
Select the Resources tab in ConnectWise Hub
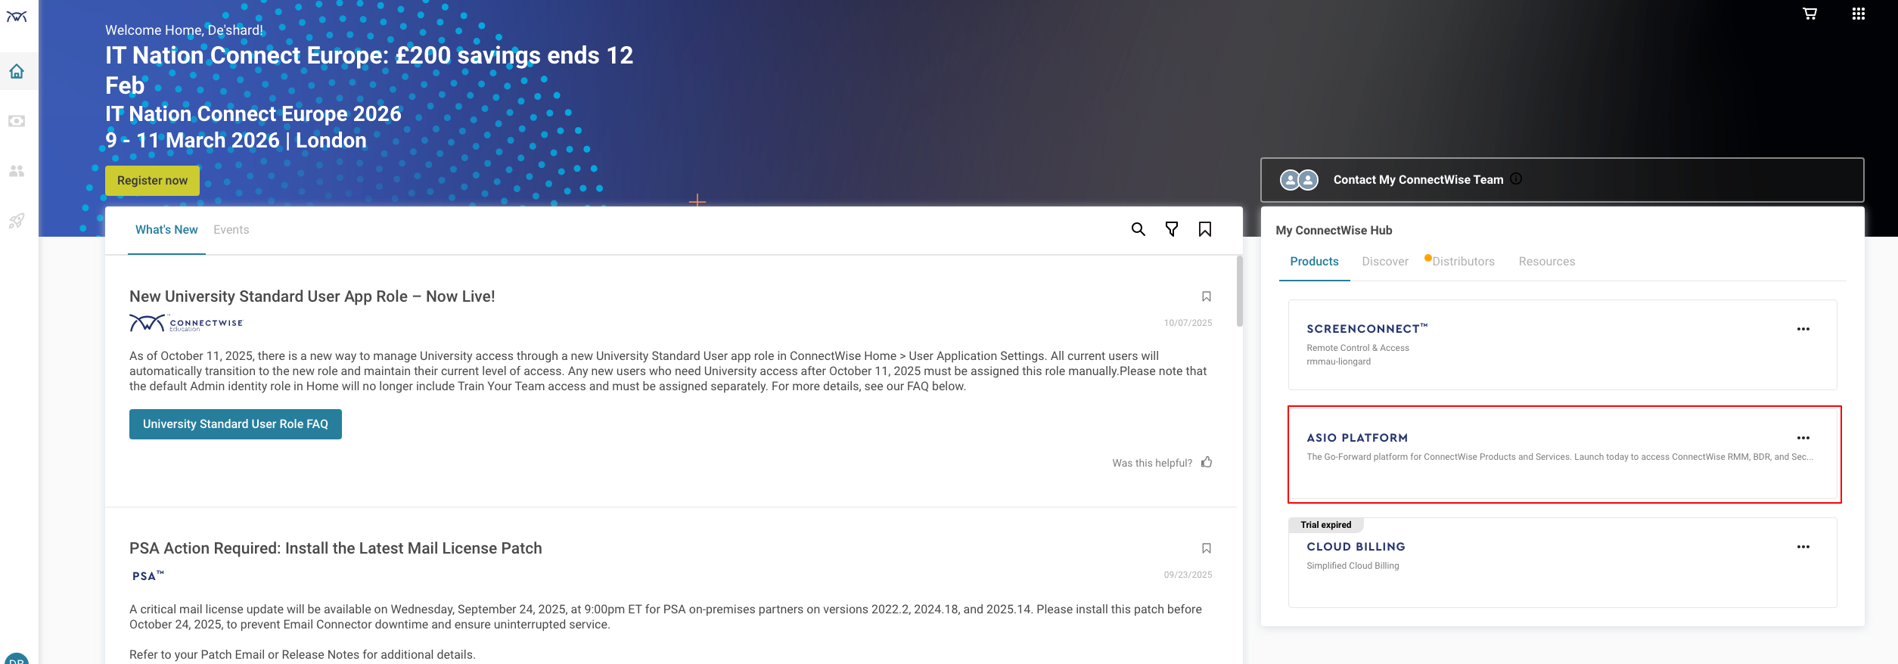[x=1546, y=262]
